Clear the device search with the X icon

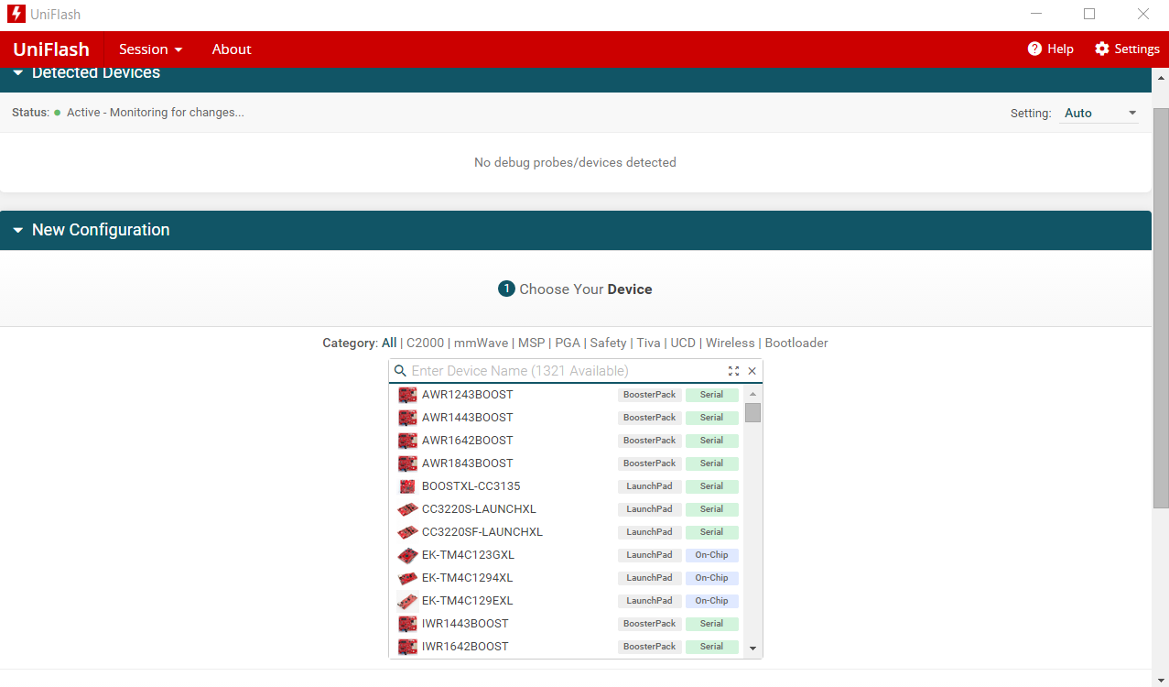(752, 371)
